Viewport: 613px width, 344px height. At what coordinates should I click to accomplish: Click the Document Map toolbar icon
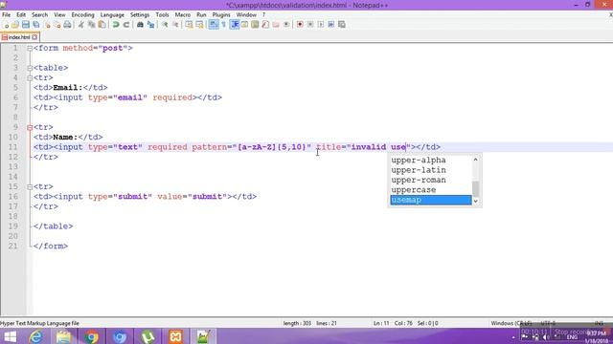(255, 25)
